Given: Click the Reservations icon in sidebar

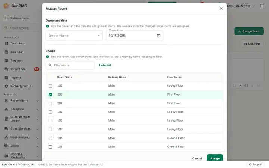Looking at the screenshot, I should [x=6, y=100].
